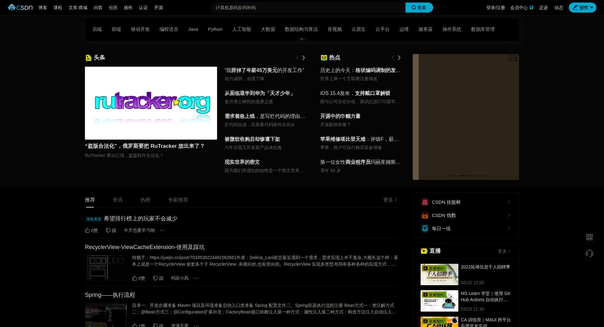Switch to 资讯 tab
The image size is (604, 327).
[x=118, y=200]
